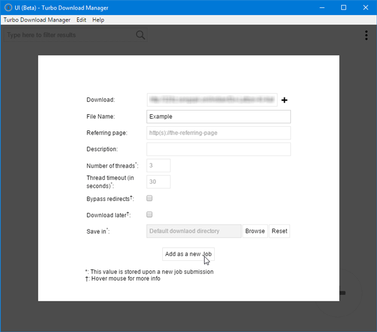Click the Browse button
This screenshot has height=332, width=377.
click(255, 231)
